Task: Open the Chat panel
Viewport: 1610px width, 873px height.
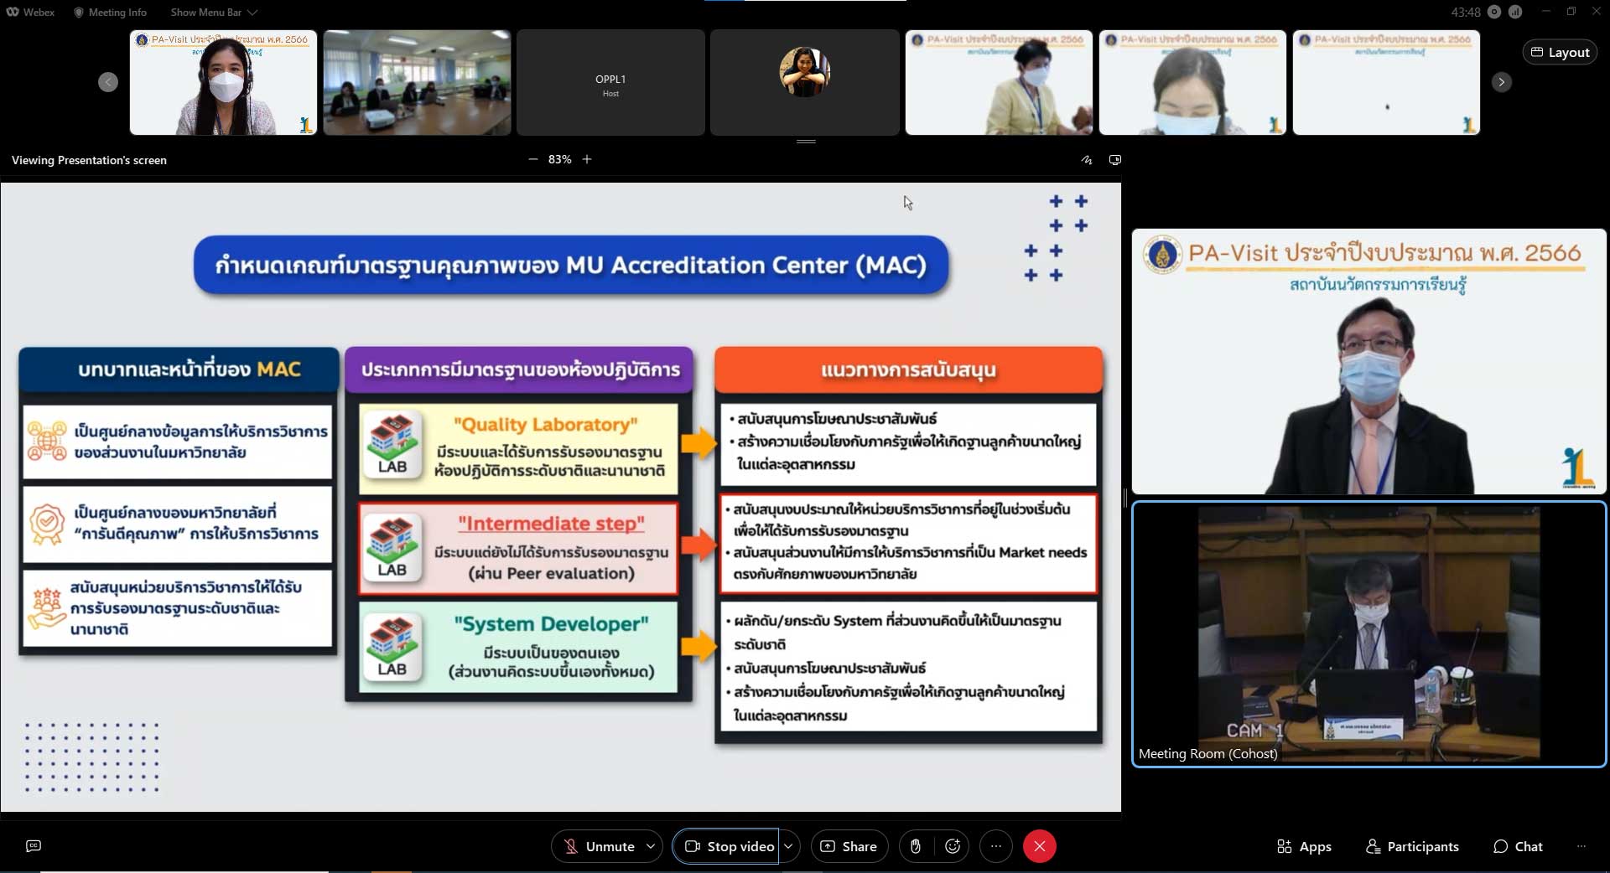Action: [1518, 846]
